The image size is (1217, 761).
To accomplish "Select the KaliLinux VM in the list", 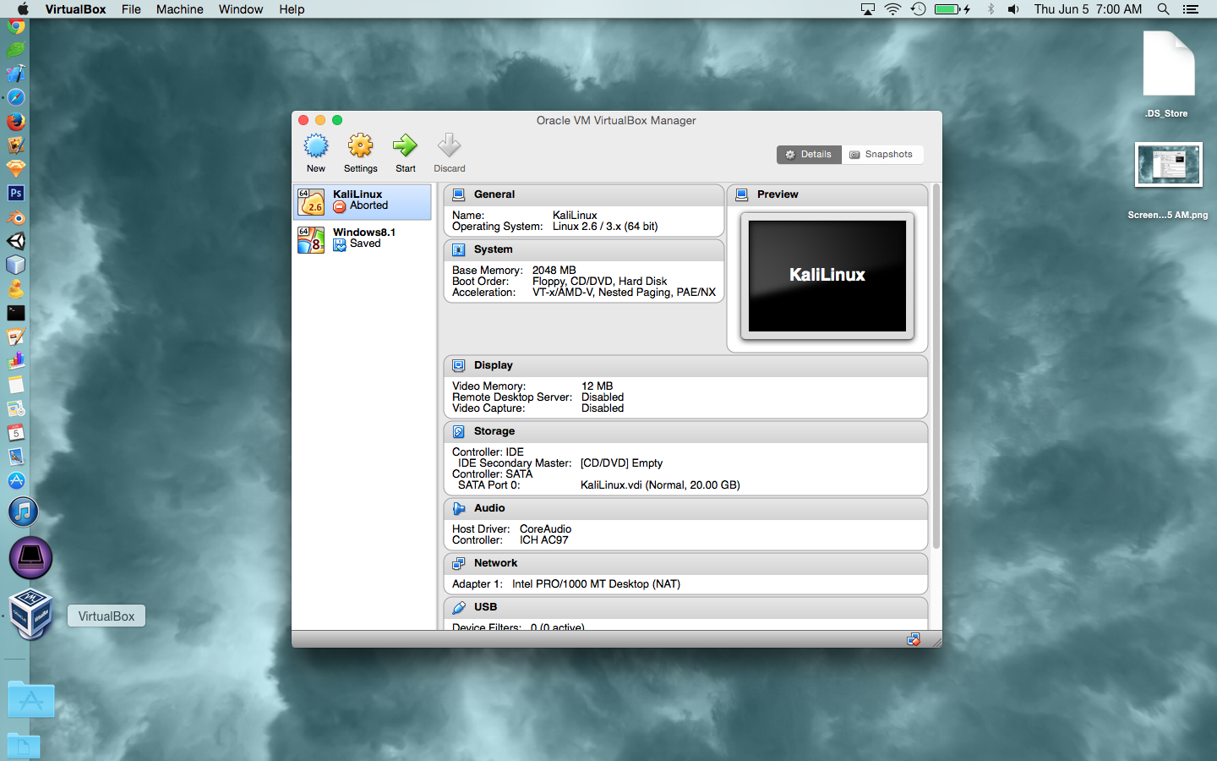I will click(x=363, y=202).
